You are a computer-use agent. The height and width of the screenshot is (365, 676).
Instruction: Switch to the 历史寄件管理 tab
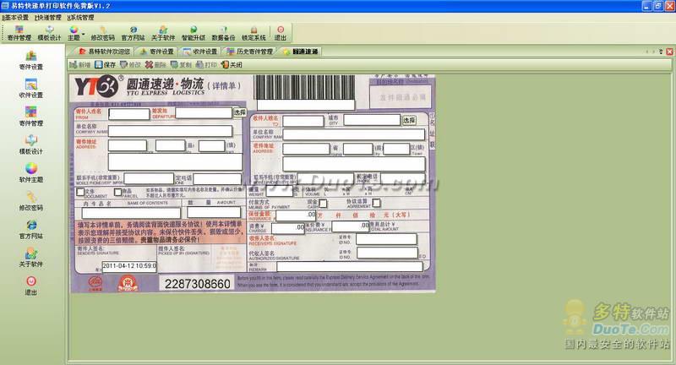(x=250, y=52)
